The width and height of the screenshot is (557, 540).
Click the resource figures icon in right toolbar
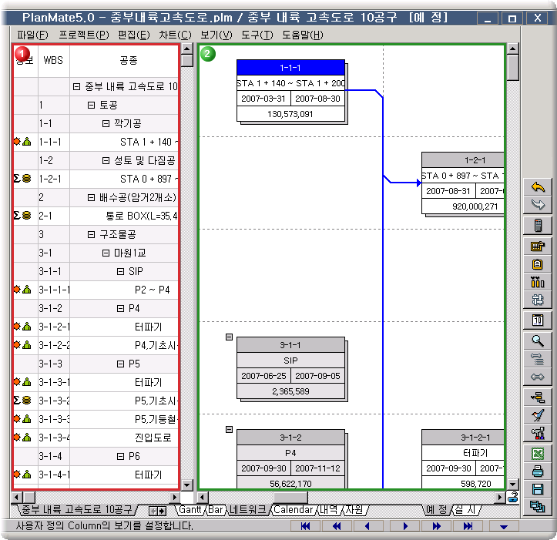point(538,282)
